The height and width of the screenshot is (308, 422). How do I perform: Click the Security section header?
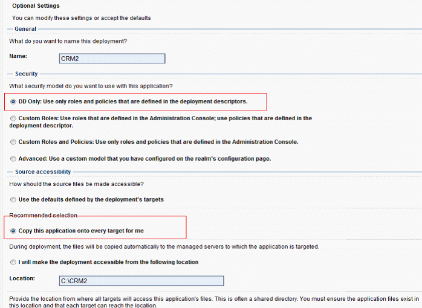pyautogui.click(x=27, y=74)
